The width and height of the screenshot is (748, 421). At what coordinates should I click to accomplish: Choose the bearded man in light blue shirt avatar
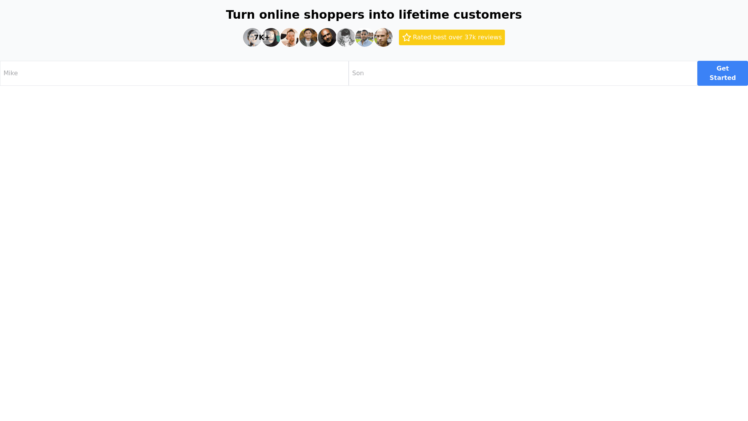pyautogui.click(x=365, y=37)
